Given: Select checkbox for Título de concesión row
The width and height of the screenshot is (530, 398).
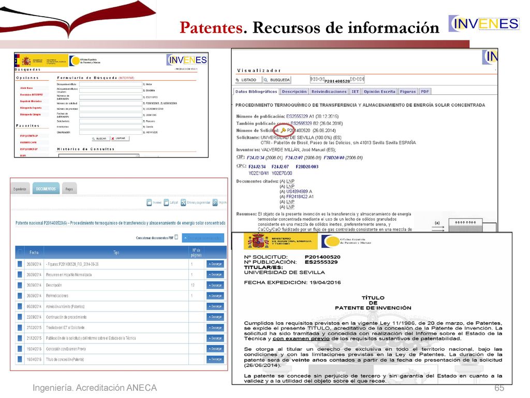Looking at the screenshot, I should pyautogui.click(x=20, y=359).
